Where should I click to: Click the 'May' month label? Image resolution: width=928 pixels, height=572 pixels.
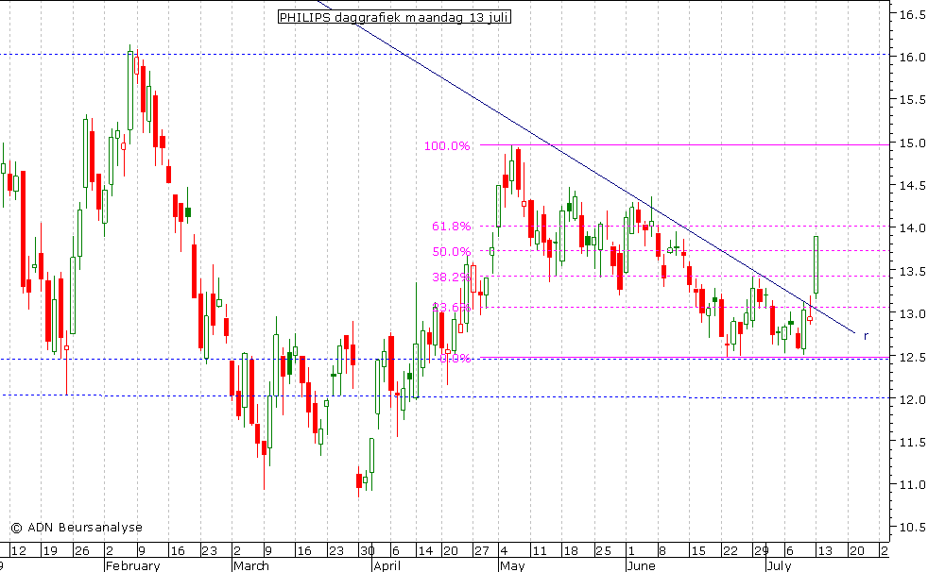(x=512, y=566)
